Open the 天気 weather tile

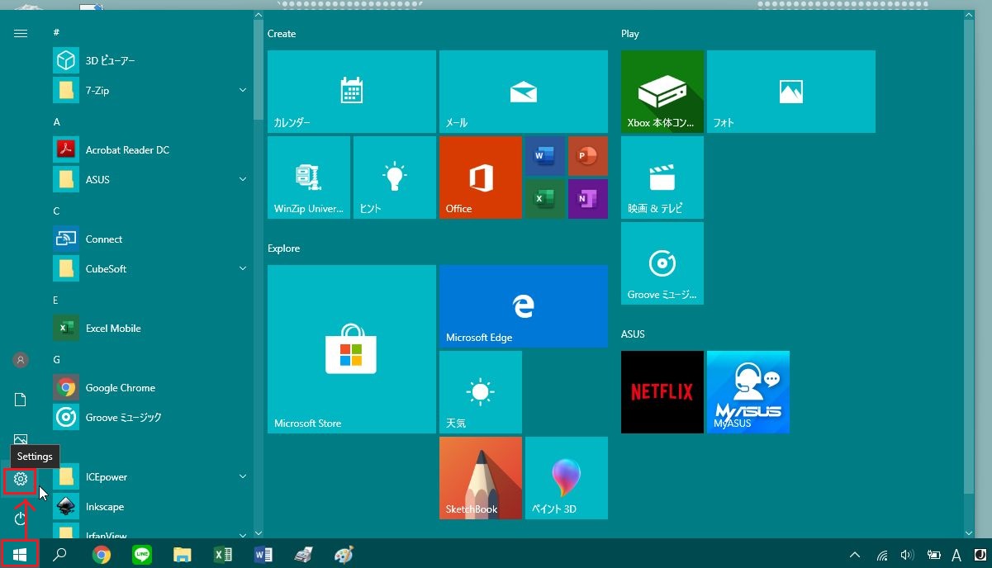(481, 392)
